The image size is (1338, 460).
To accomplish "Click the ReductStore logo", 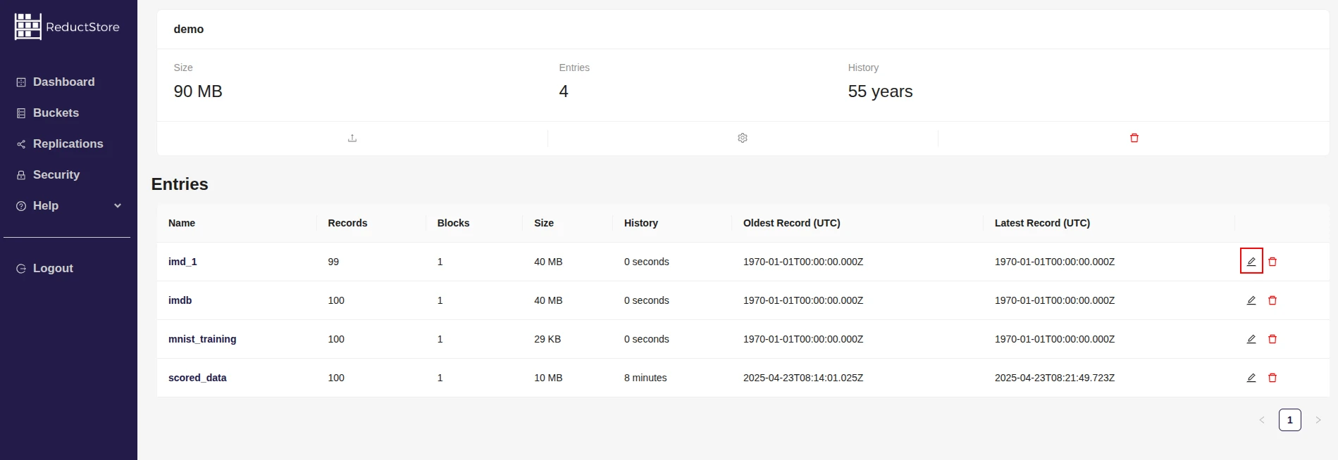I will tap(67, 27).
